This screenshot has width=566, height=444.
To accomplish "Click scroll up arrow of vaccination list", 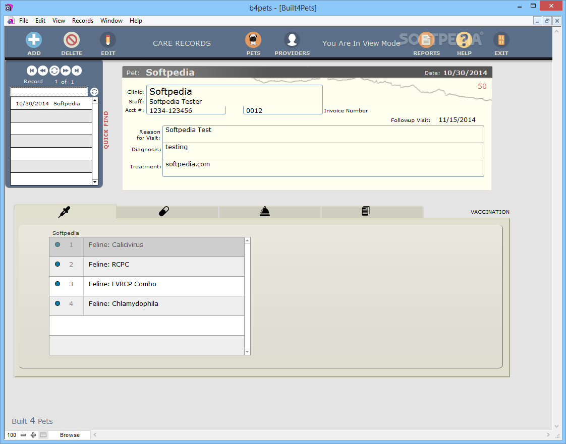I will [x=247, y=240].
